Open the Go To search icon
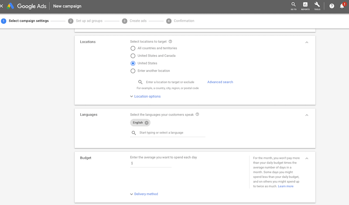This screenshot has height=205, width=349. click(x=294, y=6)
